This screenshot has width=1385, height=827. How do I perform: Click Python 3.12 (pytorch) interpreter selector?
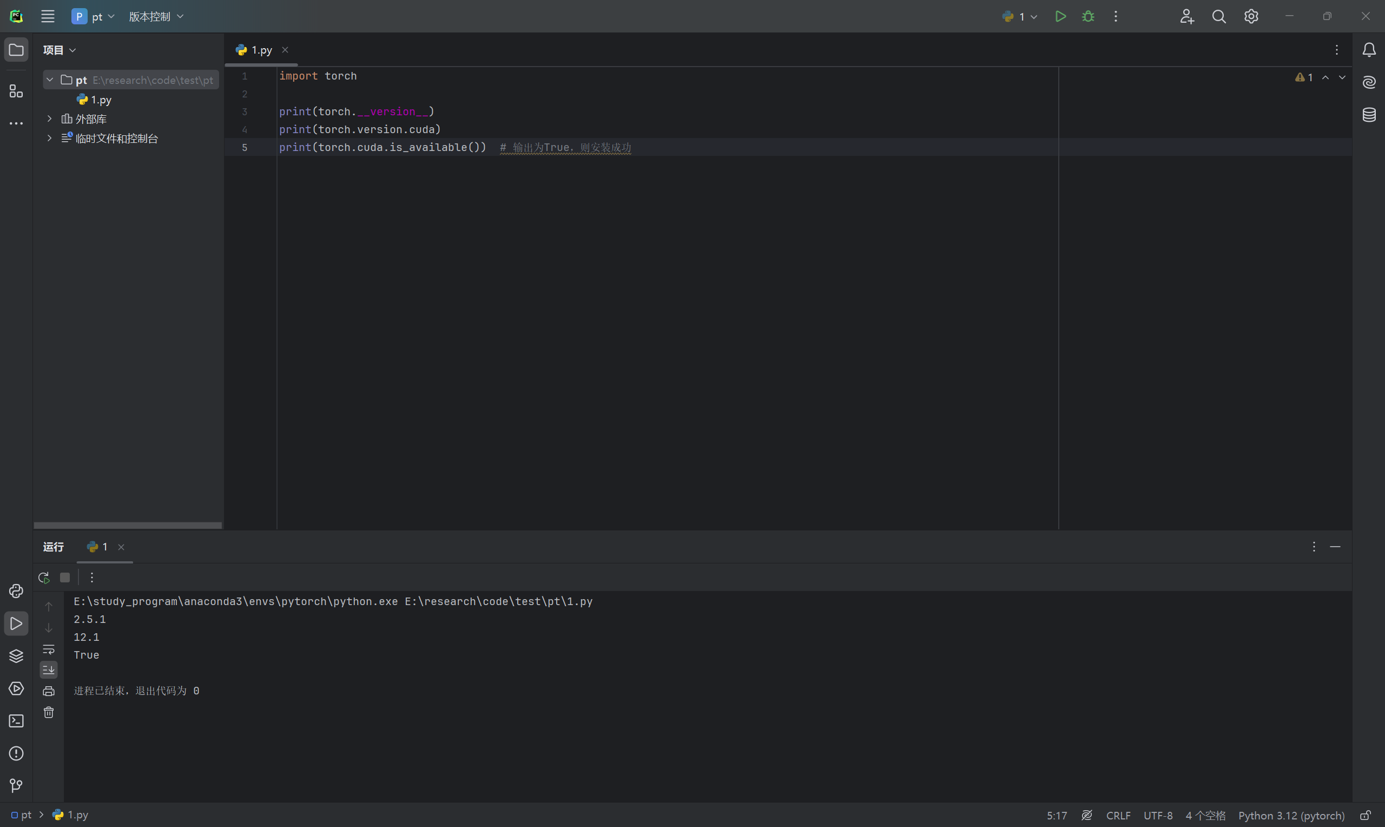1291,815
